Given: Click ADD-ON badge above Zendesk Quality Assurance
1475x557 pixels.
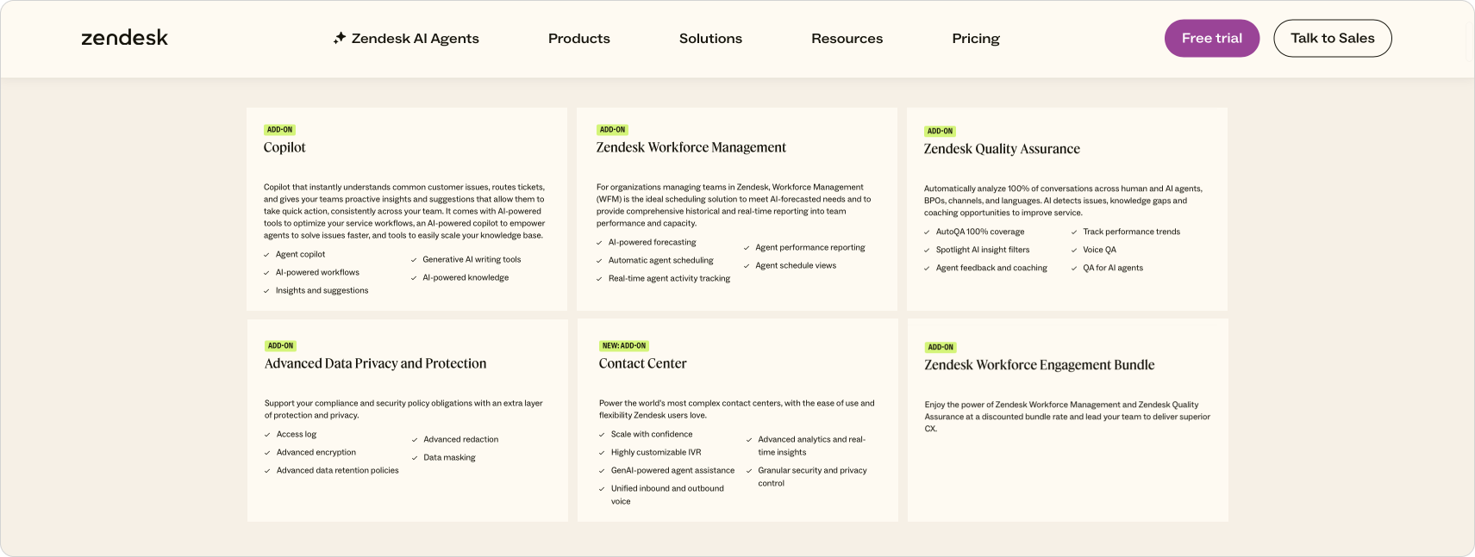Looking at the screenshot, I should click(941, 132).
